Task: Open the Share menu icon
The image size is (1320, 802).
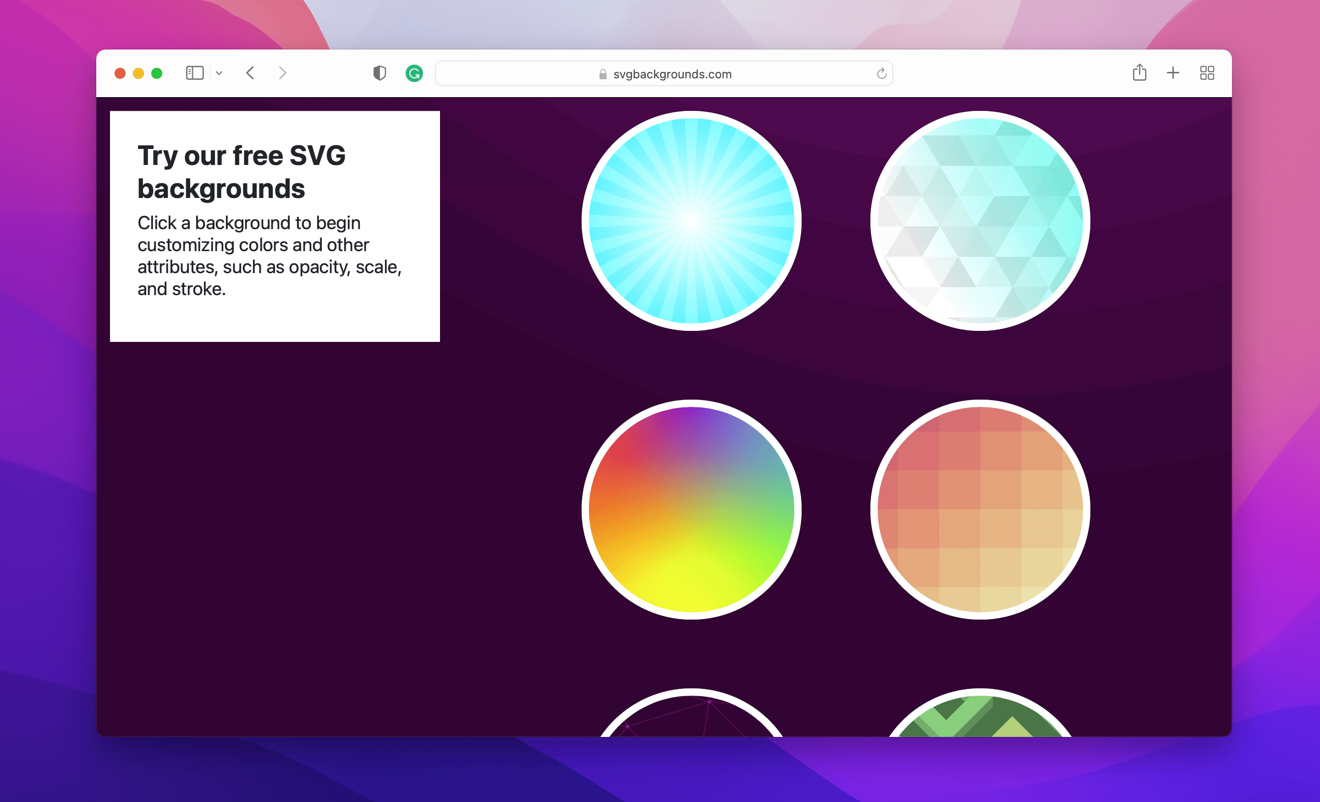Action: pos(1139,72)
